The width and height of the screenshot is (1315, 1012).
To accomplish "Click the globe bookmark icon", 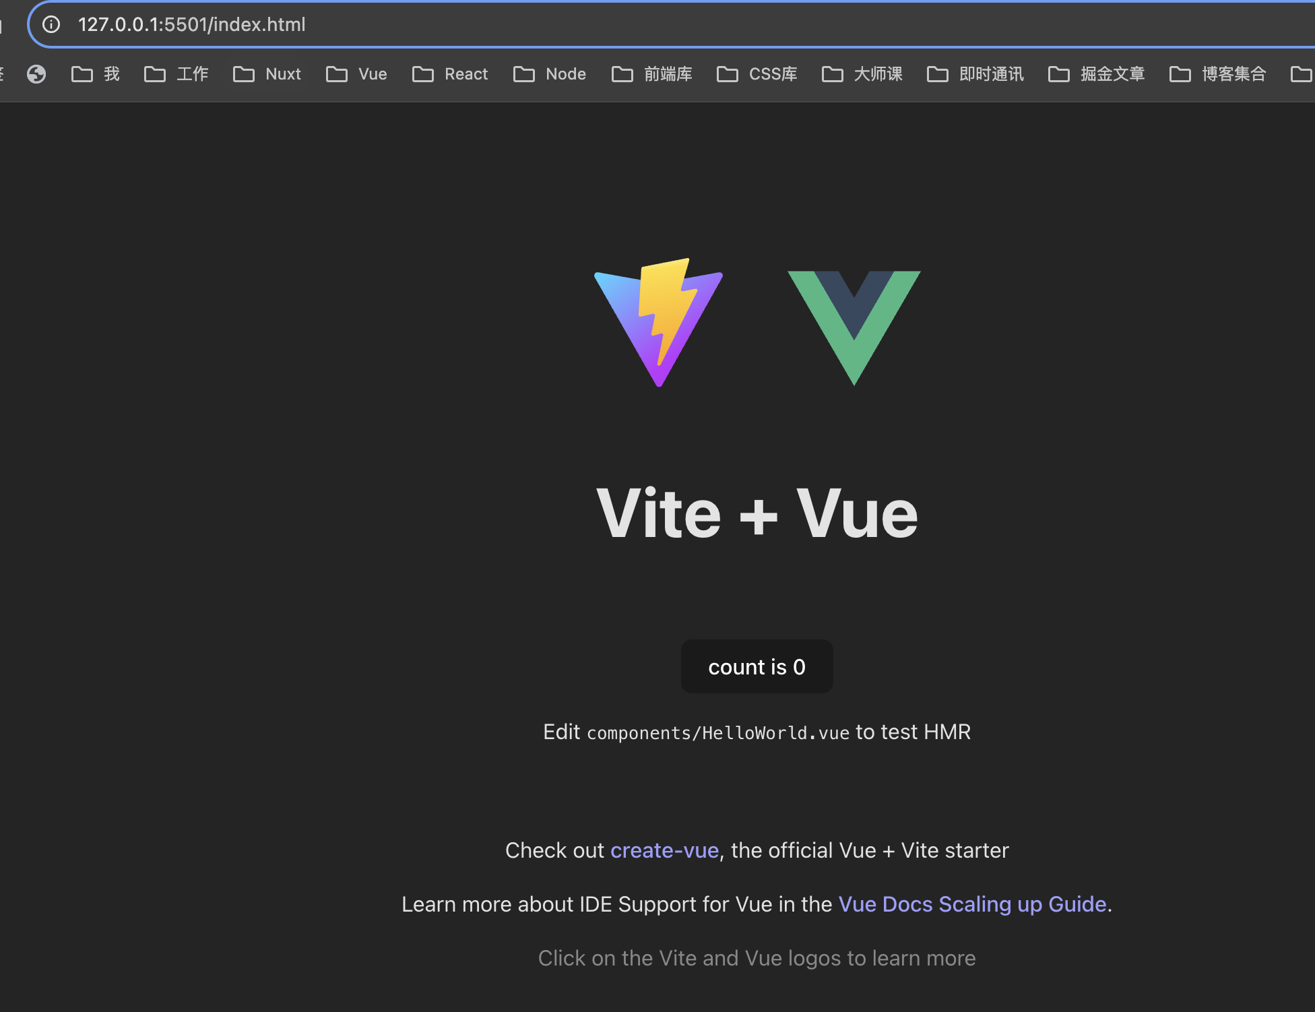I will click(36, 74).
